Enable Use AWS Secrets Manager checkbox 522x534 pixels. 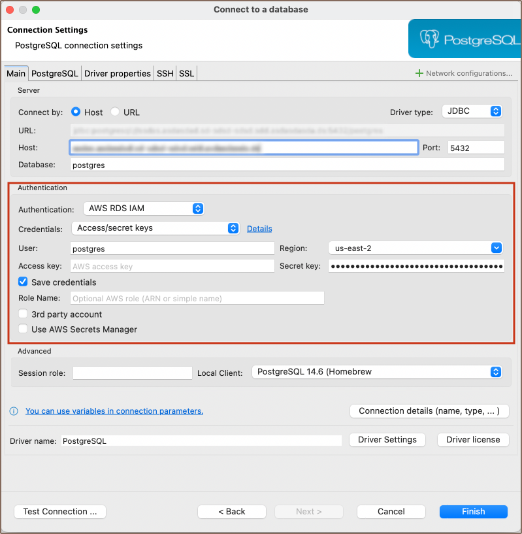24,329
